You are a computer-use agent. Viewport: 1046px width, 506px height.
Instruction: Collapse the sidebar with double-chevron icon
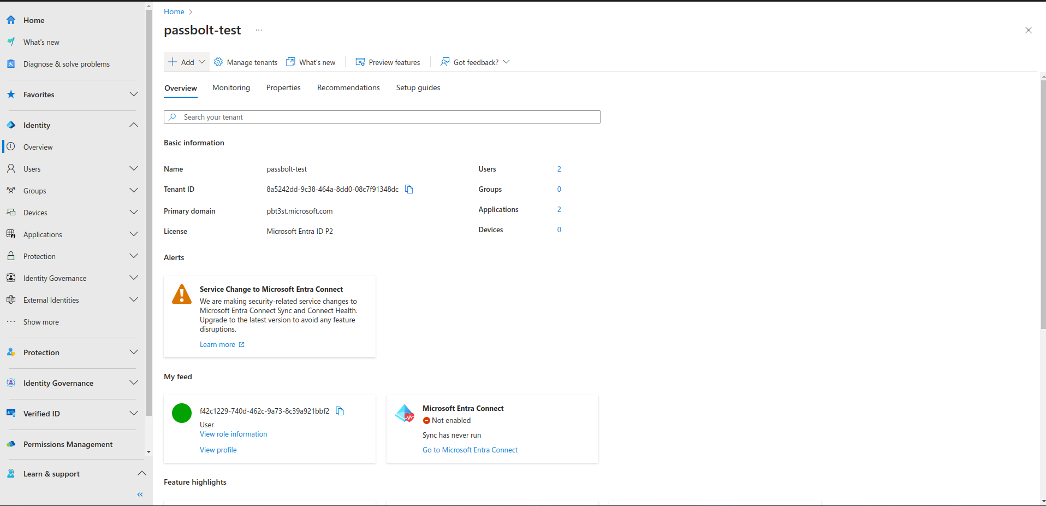click(140, 495)
